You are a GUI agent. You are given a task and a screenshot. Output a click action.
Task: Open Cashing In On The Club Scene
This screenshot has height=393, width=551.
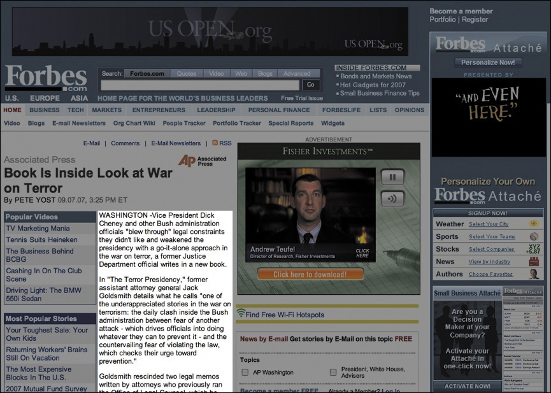click(43, 275)
